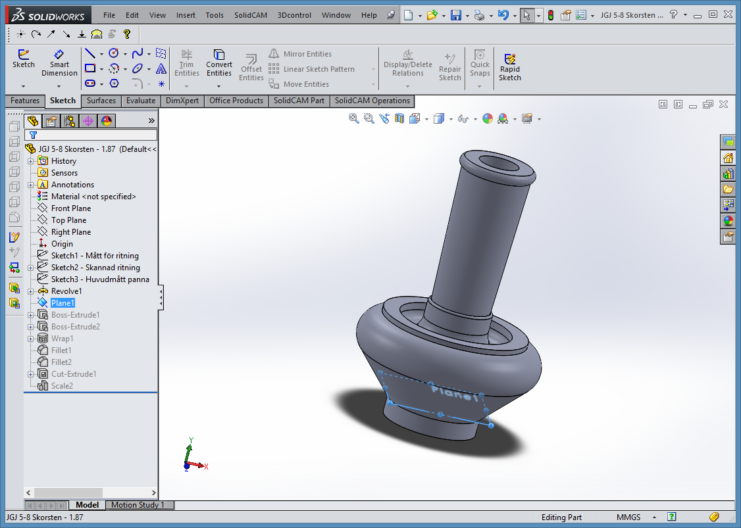Expand the History tree node

[31, 162]
